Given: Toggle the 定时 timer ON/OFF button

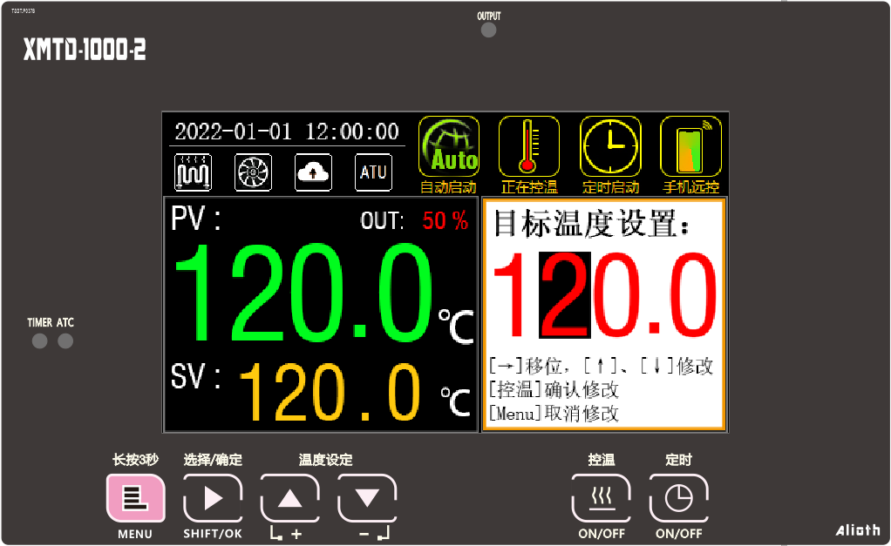Looking at the screenshot, I should [678, 498].
